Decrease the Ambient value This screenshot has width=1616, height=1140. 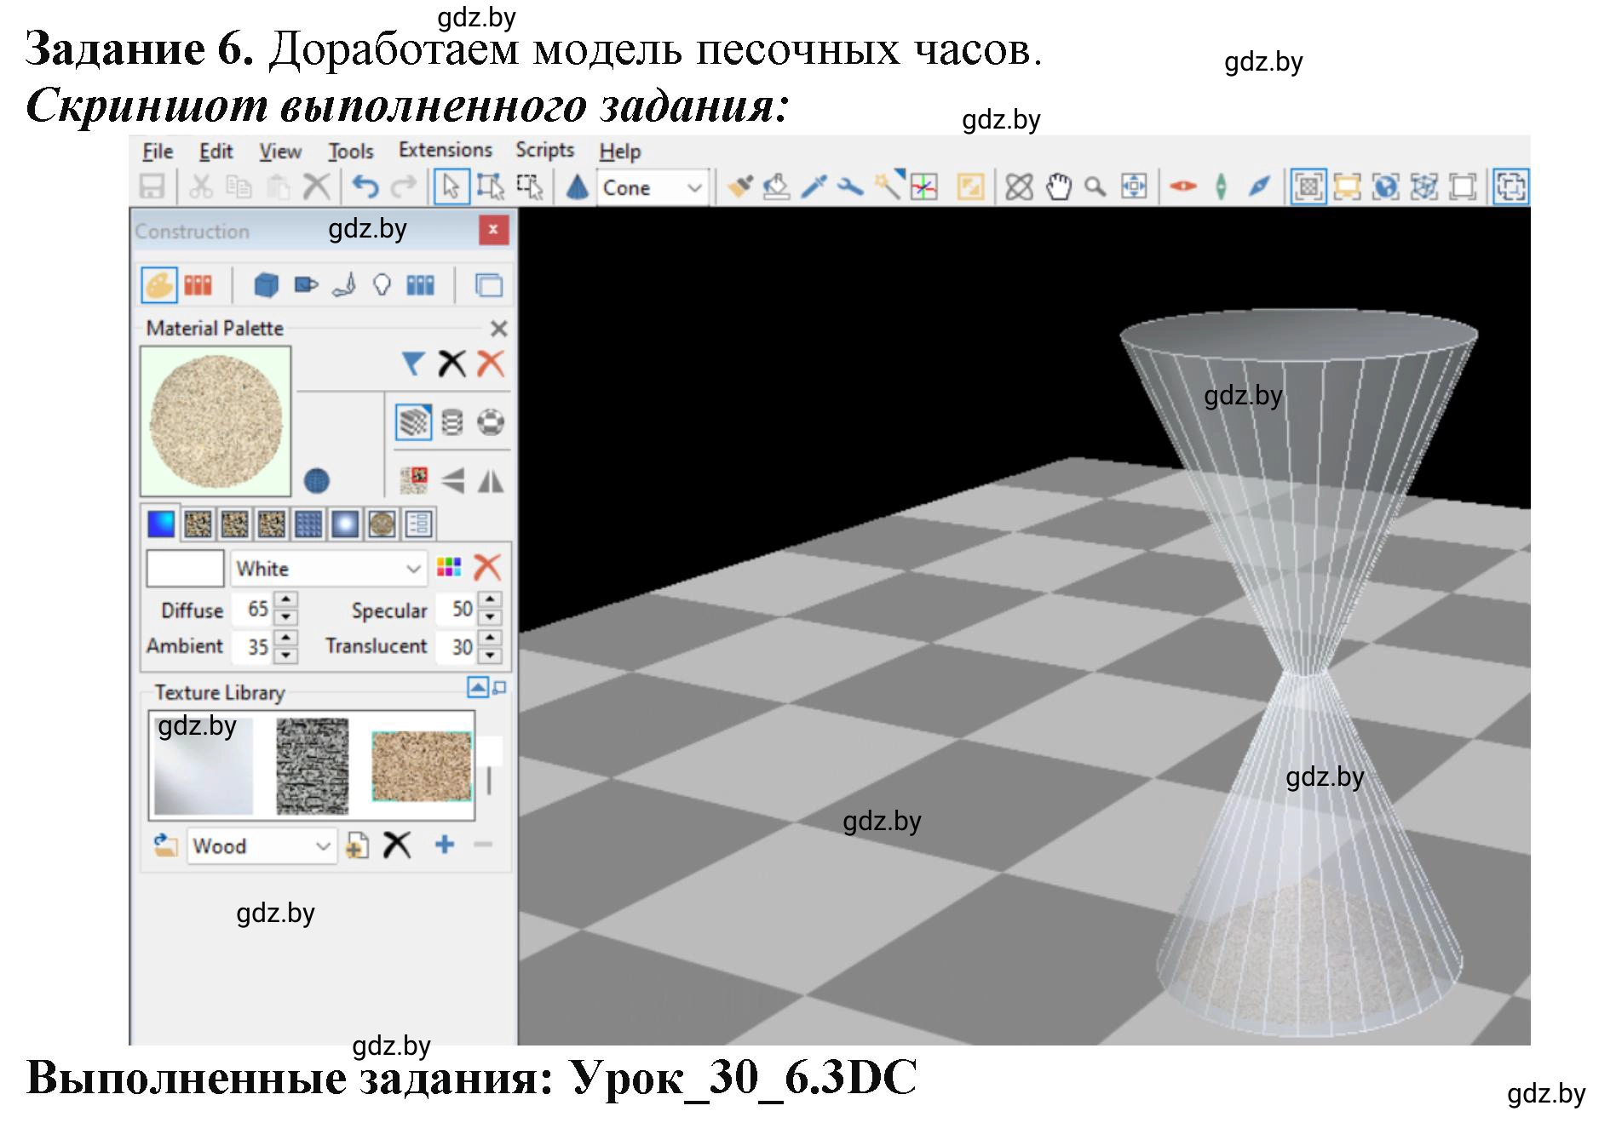pyautogui.click(x=286, y=656)
